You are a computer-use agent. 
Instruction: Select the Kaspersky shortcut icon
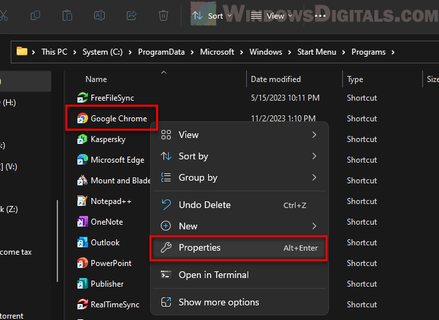pos(82,139)
